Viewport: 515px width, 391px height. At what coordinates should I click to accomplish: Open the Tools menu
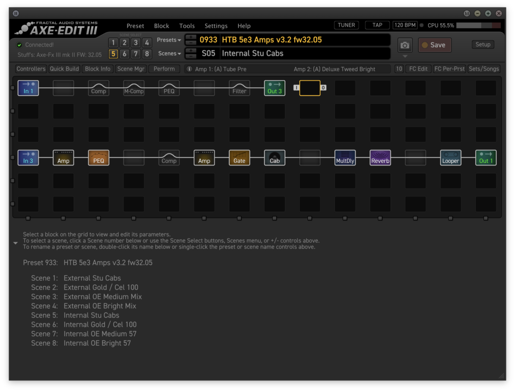point(187,26)
